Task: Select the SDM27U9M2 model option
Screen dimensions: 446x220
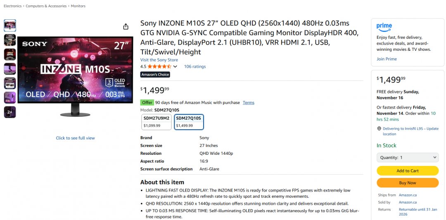Action: 156,122
